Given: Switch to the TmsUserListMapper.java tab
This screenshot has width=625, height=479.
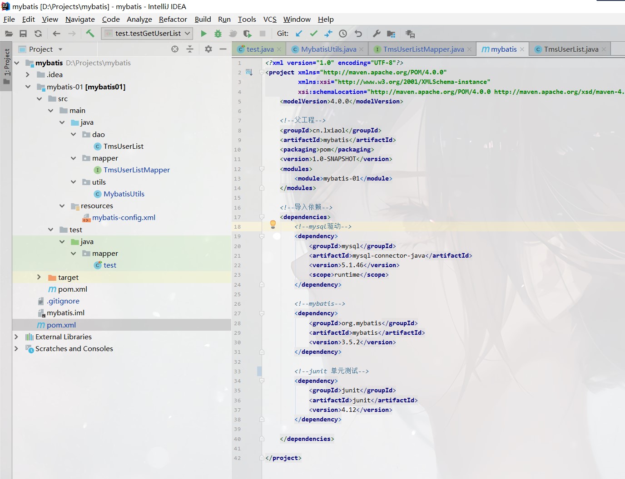Looking at the screenshot, I should click(423, 49).
